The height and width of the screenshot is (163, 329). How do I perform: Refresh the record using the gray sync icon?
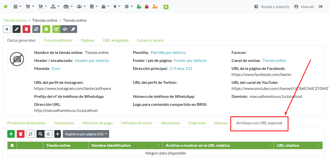(x=36, y=29)
